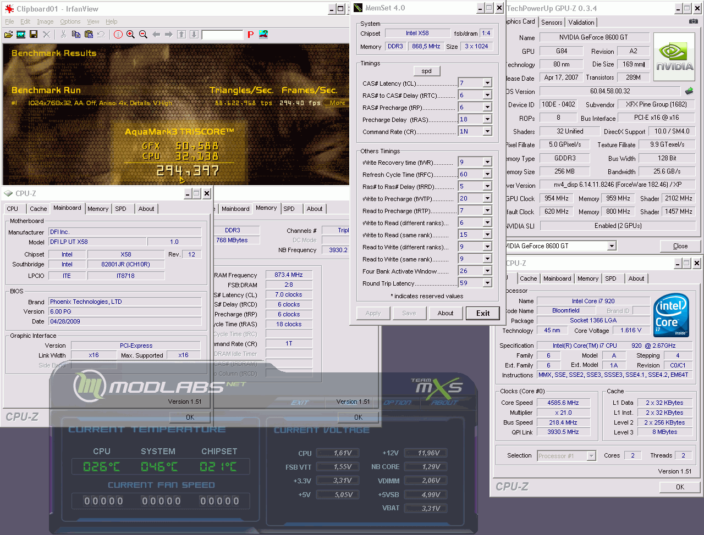Click the down arrow page icon in IrfanView
Screen dimensions: 704x535
pyautogui.click(x=194, y=35)
